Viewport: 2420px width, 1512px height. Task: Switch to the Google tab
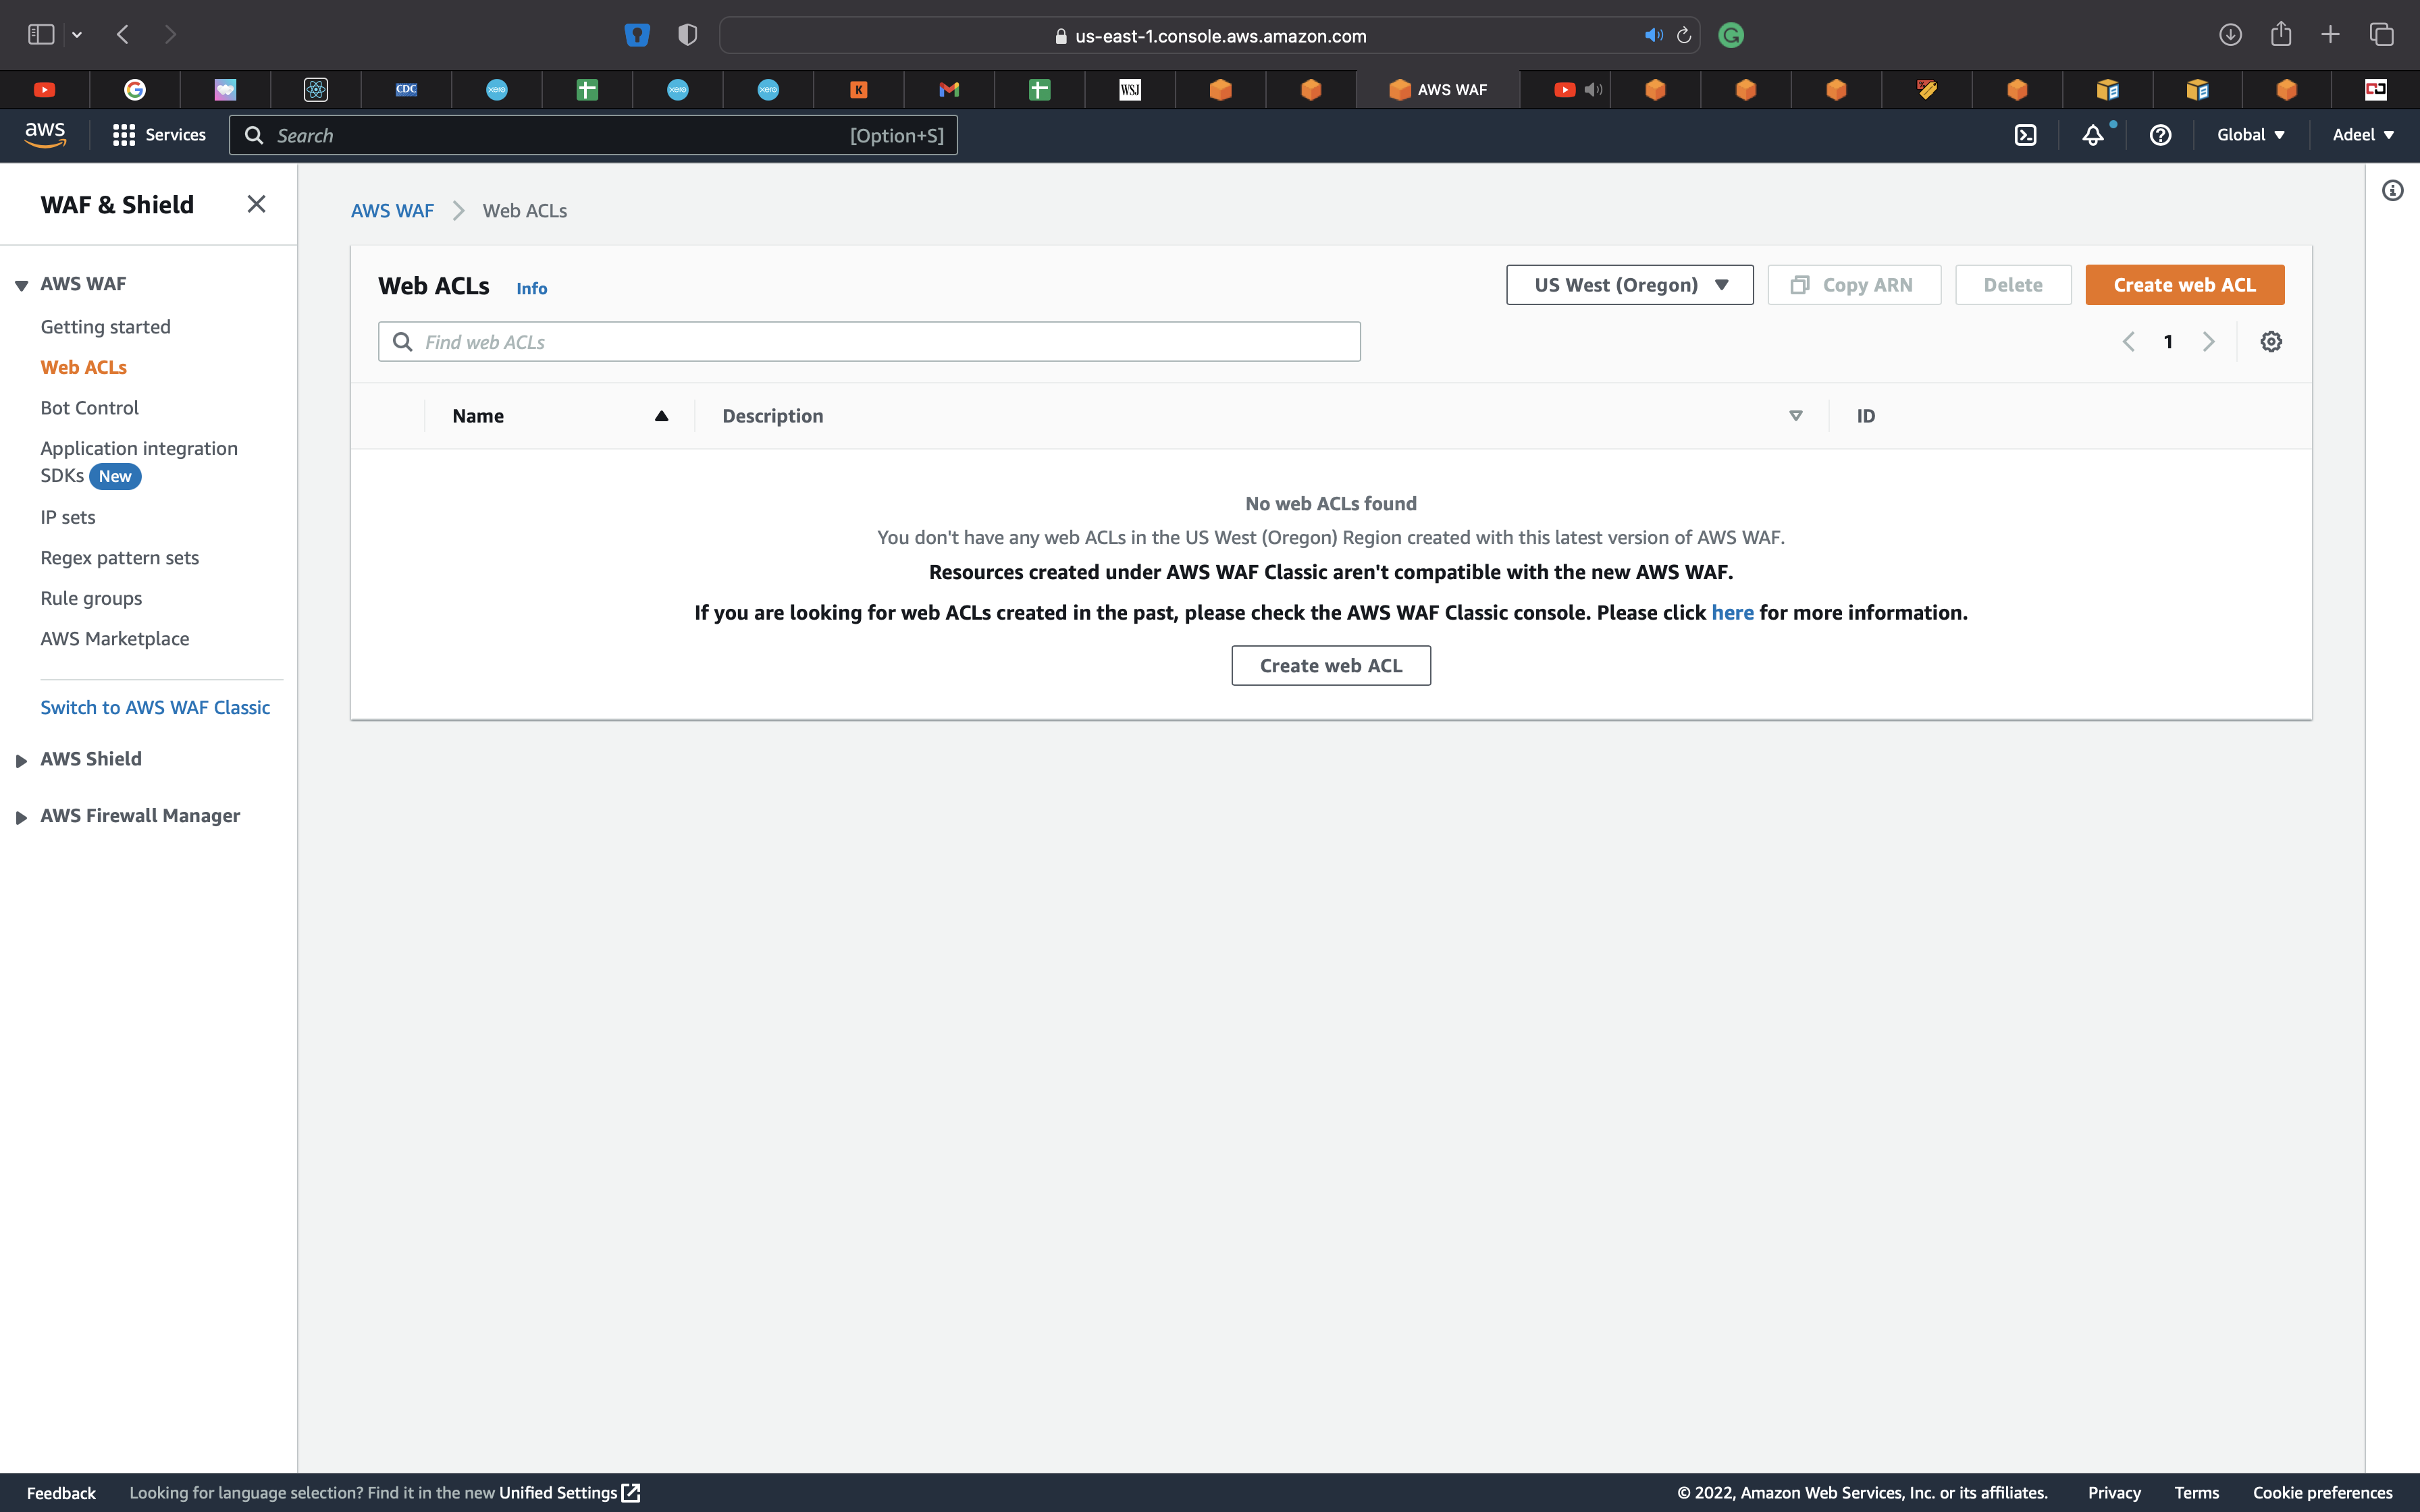click(x=135, y=90)
